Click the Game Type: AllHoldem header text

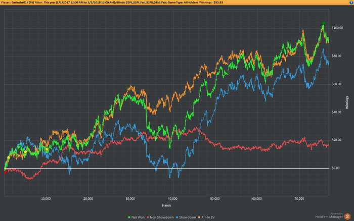pyautogui.click(x=183, y=3)
